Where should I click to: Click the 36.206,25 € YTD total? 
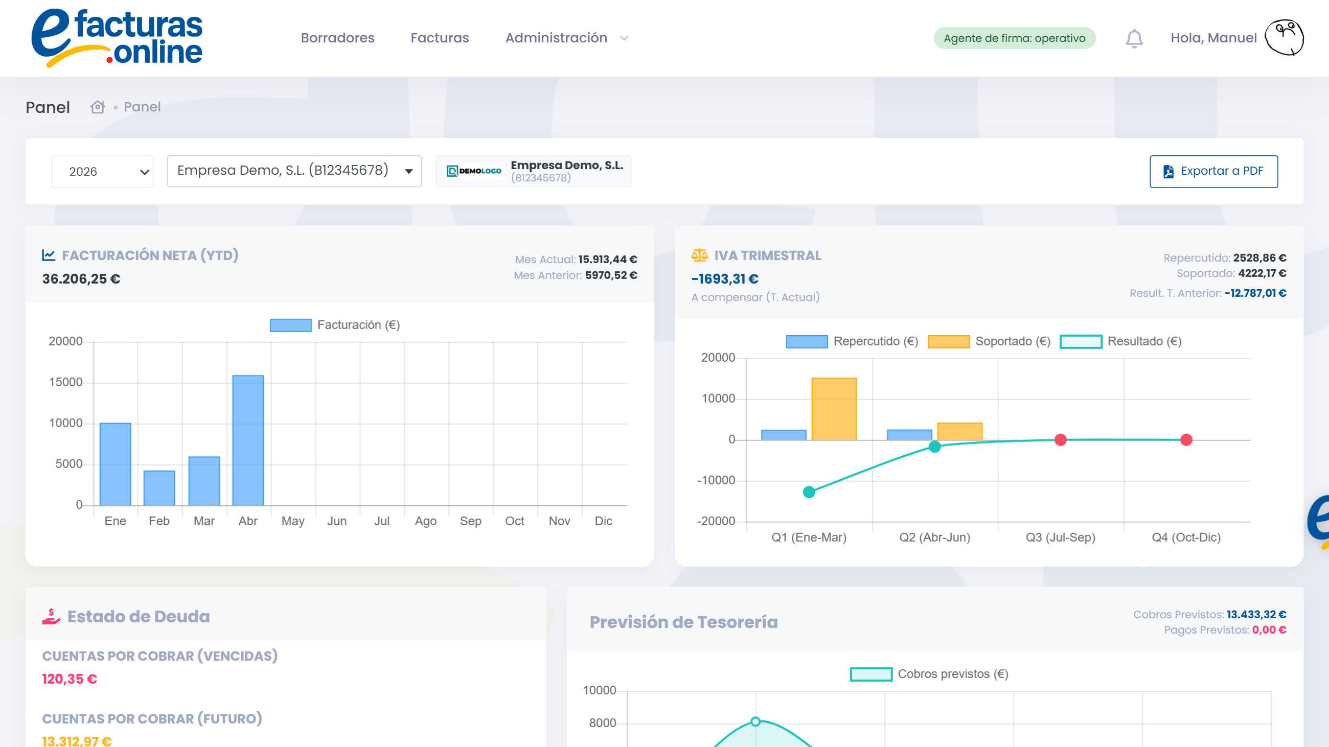pyautogui.click(x=81, y=279)
